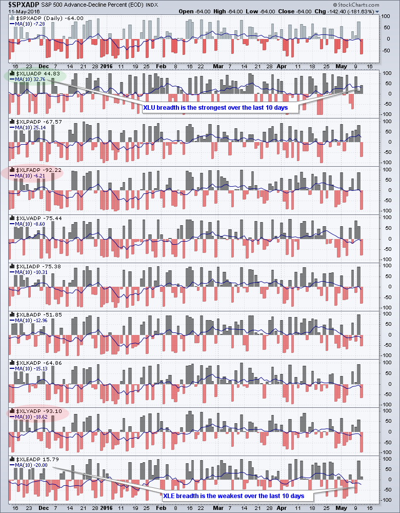Click the Chg -142.40 (-181.63%) value
Screen dimensions: 400x513
click(x=345, y=11)
